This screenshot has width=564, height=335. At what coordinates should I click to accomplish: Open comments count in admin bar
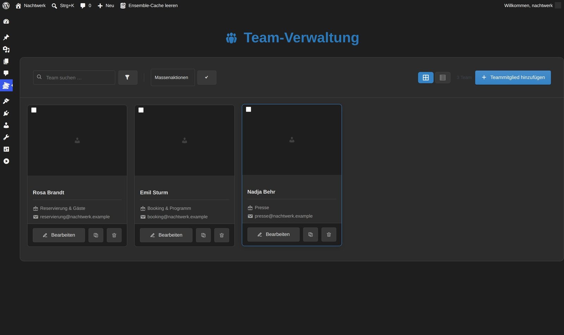(86, 6)
